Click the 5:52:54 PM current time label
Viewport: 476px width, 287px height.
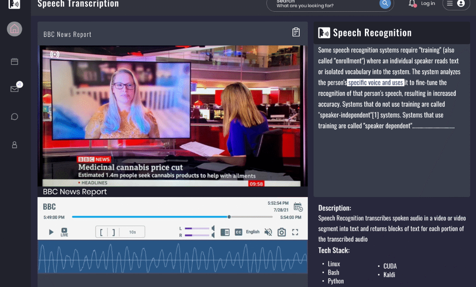coord(278,203)
